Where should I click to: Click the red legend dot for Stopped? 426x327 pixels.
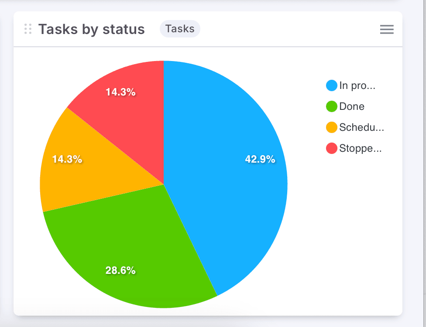click(332, 148)
